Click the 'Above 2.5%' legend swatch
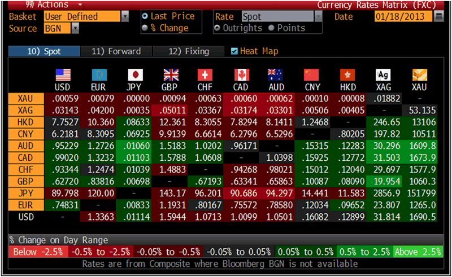The height and width of the screenshot is (277, 452). tap(418, 252)
